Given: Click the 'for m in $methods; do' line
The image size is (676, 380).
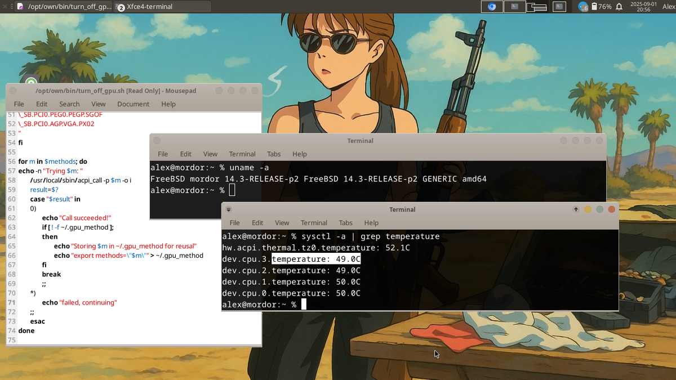Looking at the screenshot, I should 52,162.
